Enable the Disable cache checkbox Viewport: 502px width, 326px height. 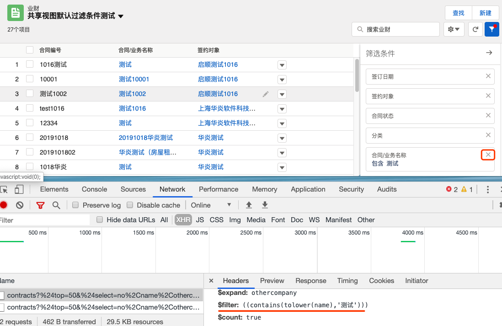(130, 205)
